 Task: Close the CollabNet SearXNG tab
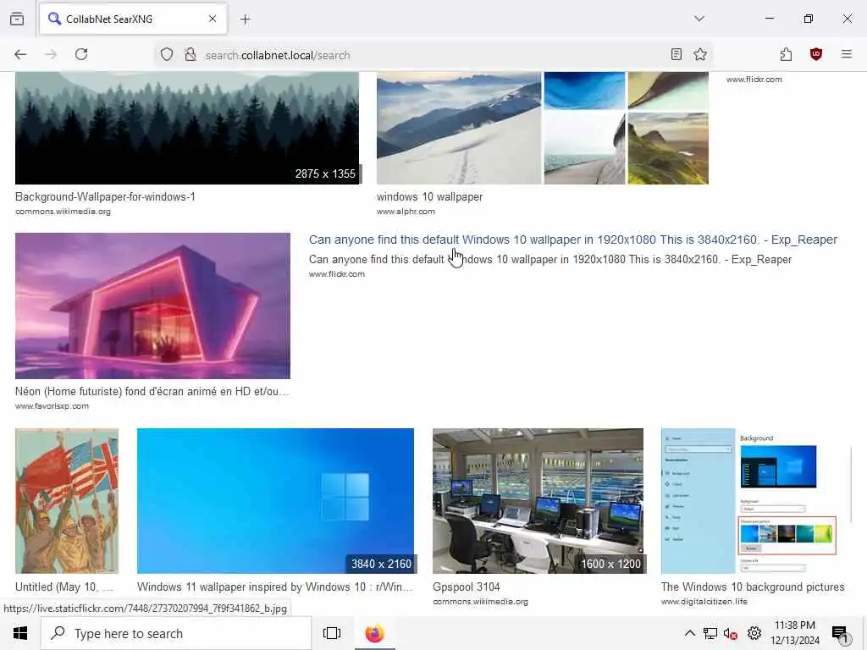[x=213, y=19]
